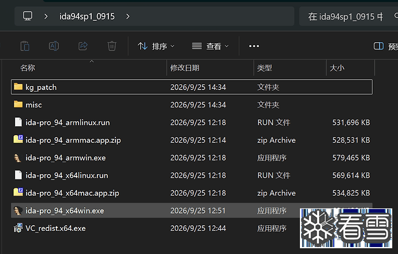Viewport: 398px width, 254px height.
Task: Click the 534,825 KB size cell
Action: 351,193
